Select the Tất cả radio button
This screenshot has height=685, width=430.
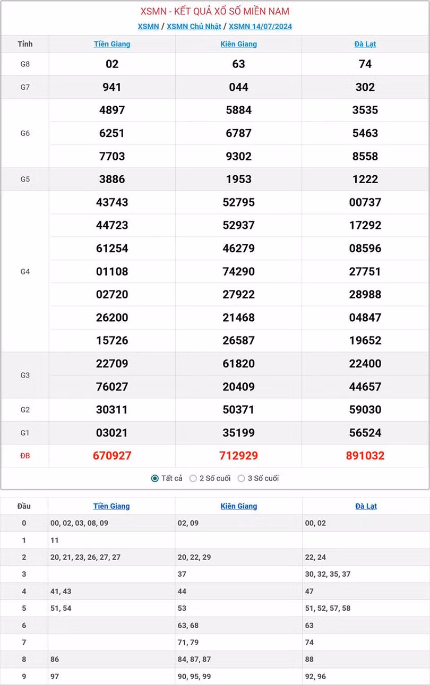(155, 478)
